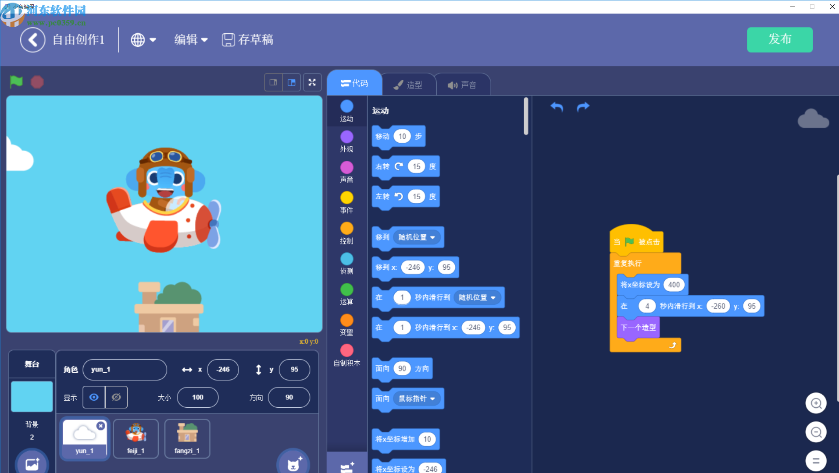The height and width of the screenshot is (473, 839).
Task: Click the 自由创作1 project title
Action: [x=79, y=40]
